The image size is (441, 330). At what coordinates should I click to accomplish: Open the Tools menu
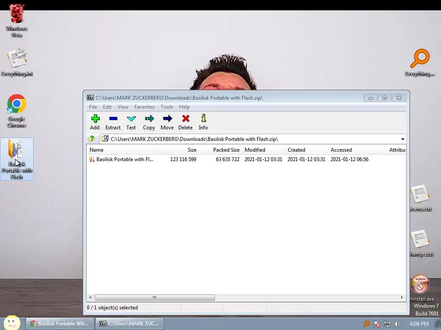tap(167, 107)
